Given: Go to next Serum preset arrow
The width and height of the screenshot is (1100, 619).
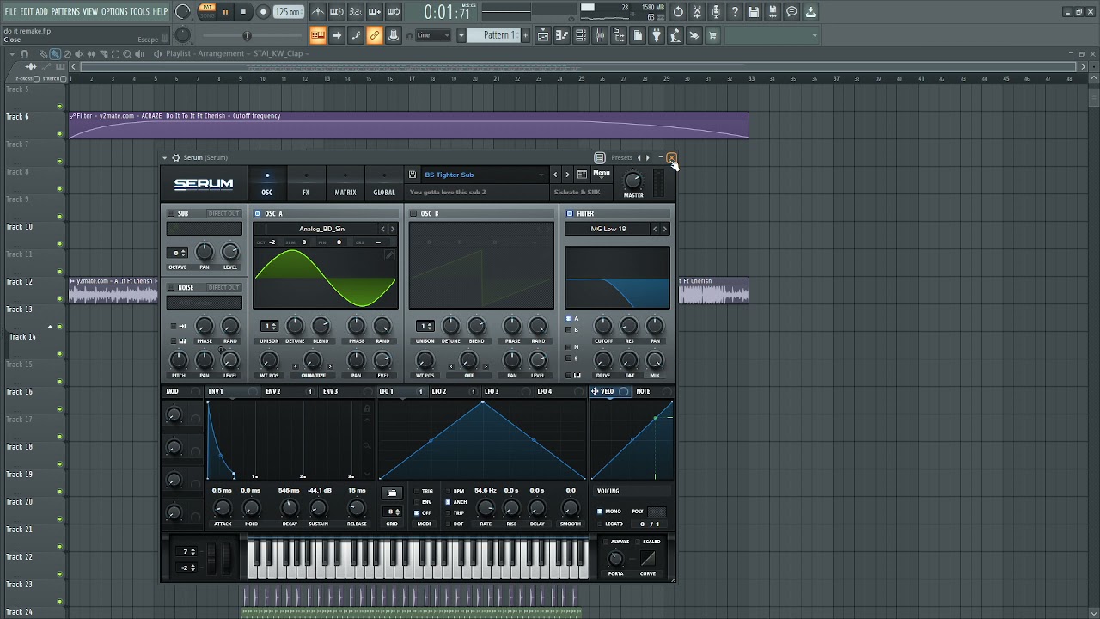Looking at the screenshot, I should (566, 175).
